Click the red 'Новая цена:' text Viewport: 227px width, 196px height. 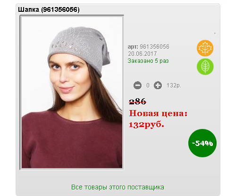pos(158,113)
